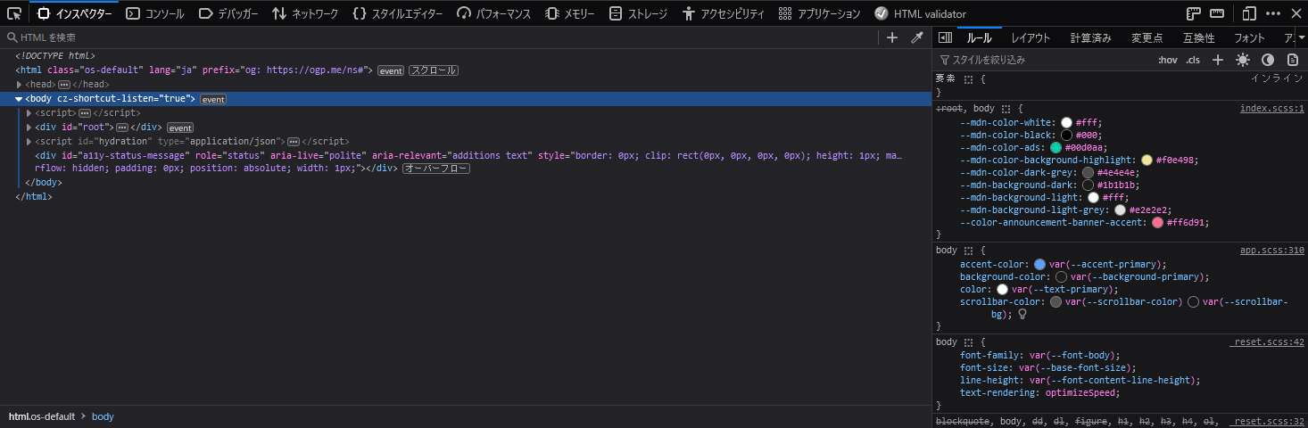Activate the element picker tool
The image size is (1308, 428).
14,13
